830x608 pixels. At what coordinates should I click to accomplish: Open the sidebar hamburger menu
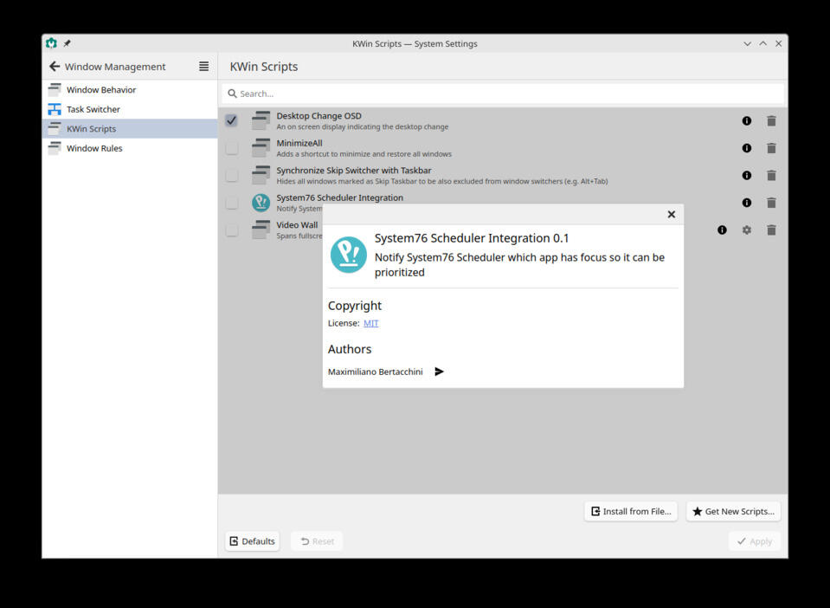203,66
